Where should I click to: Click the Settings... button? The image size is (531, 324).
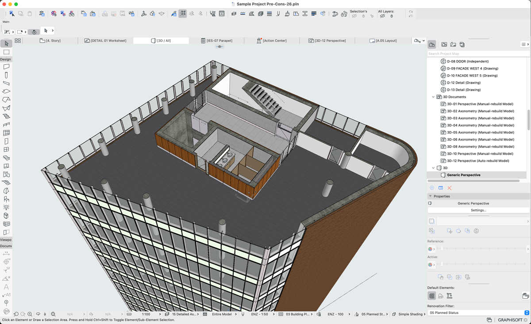click(478, 210)
